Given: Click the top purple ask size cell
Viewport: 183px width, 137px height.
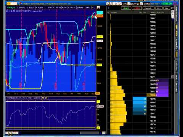Looking at the screenshot, I should [162, 81].
